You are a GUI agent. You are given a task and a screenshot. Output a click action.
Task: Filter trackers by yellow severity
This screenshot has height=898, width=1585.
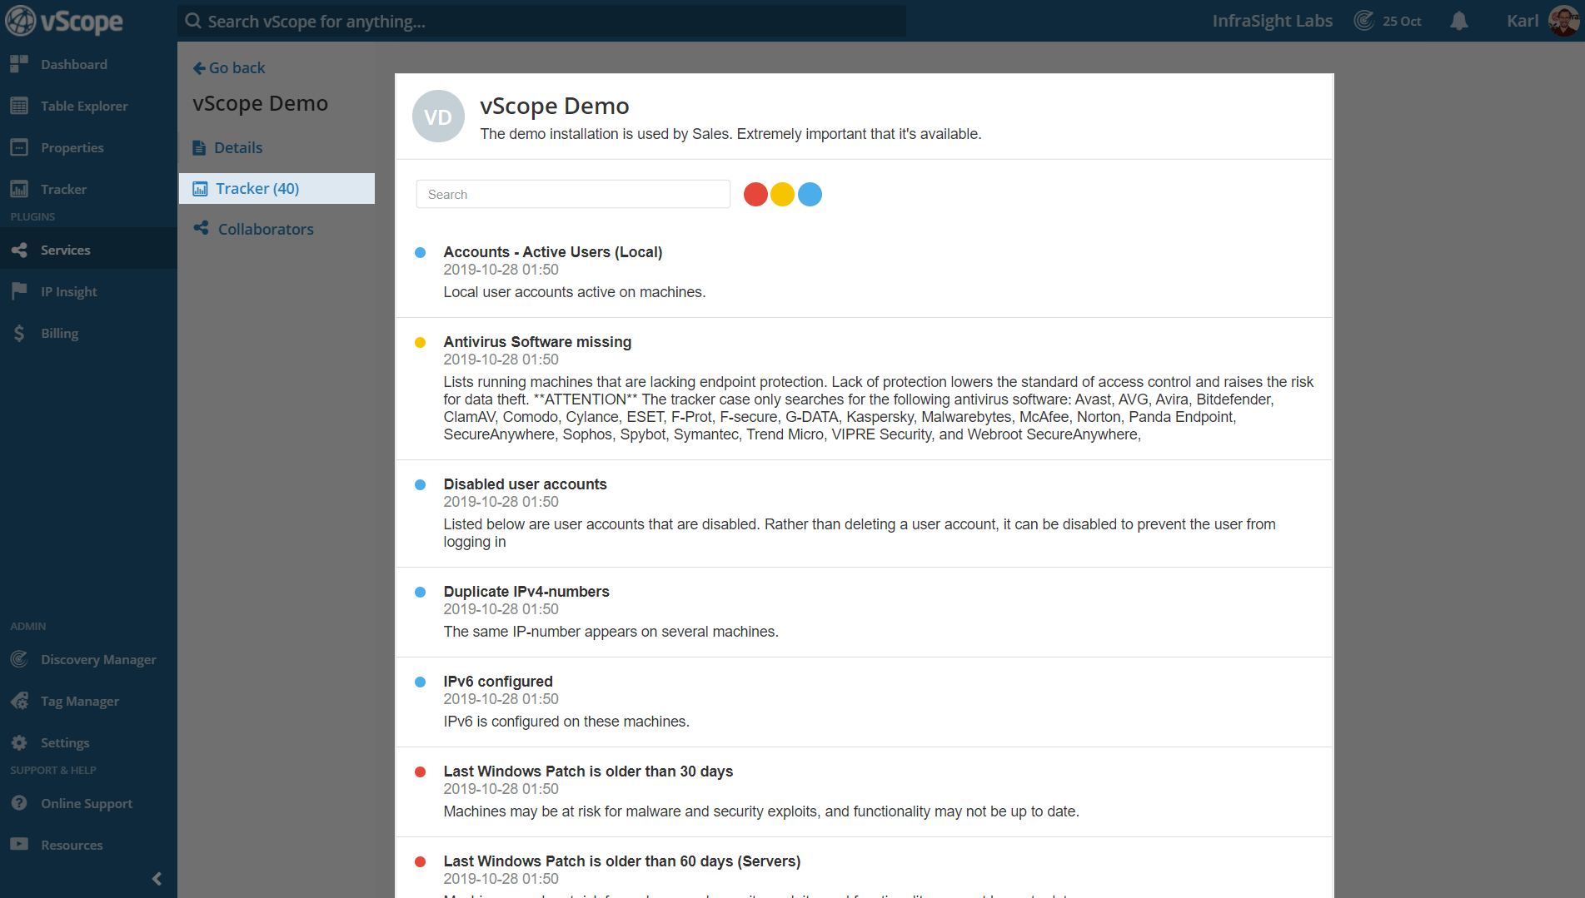tap(782, 194)
